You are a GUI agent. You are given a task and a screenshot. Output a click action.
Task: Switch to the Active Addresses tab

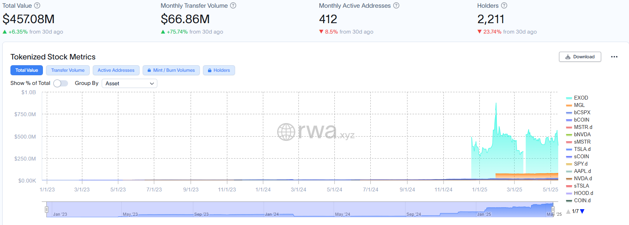click(x=116, y=70)
